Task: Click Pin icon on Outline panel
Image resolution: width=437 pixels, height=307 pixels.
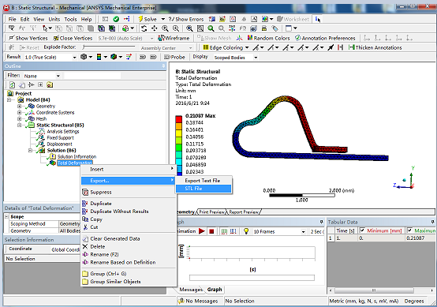Action: coord(163,66)
